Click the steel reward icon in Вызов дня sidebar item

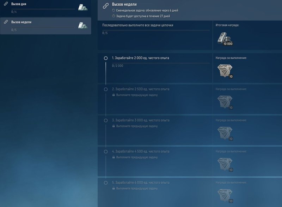point(83,7)
